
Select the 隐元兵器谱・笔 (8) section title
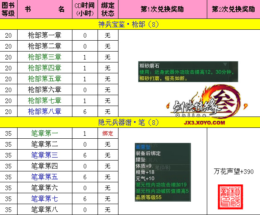pyautogui.click(x=129, y=122)
